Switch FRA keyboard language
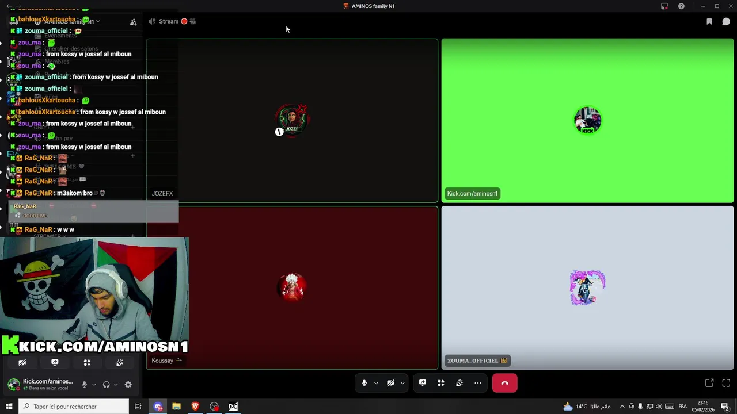Image resolution: width=737 pixels, height=414 pixels. (682, 407)
